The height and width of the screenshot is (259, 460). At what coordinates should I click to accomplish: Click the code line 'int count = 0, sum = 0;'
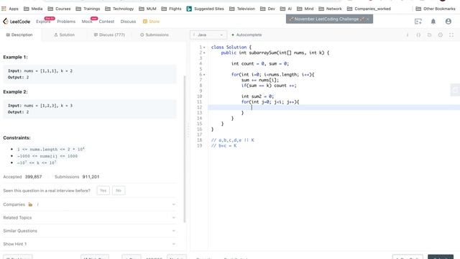260,64
